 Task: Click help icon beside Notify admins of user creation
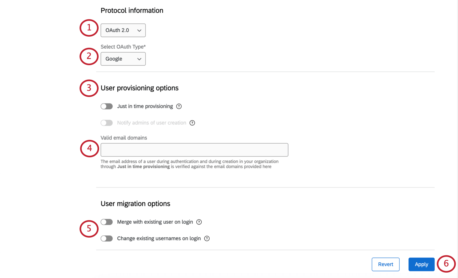192,123
